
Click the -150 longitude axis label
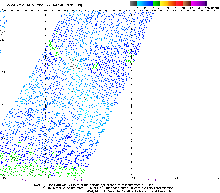3,178
